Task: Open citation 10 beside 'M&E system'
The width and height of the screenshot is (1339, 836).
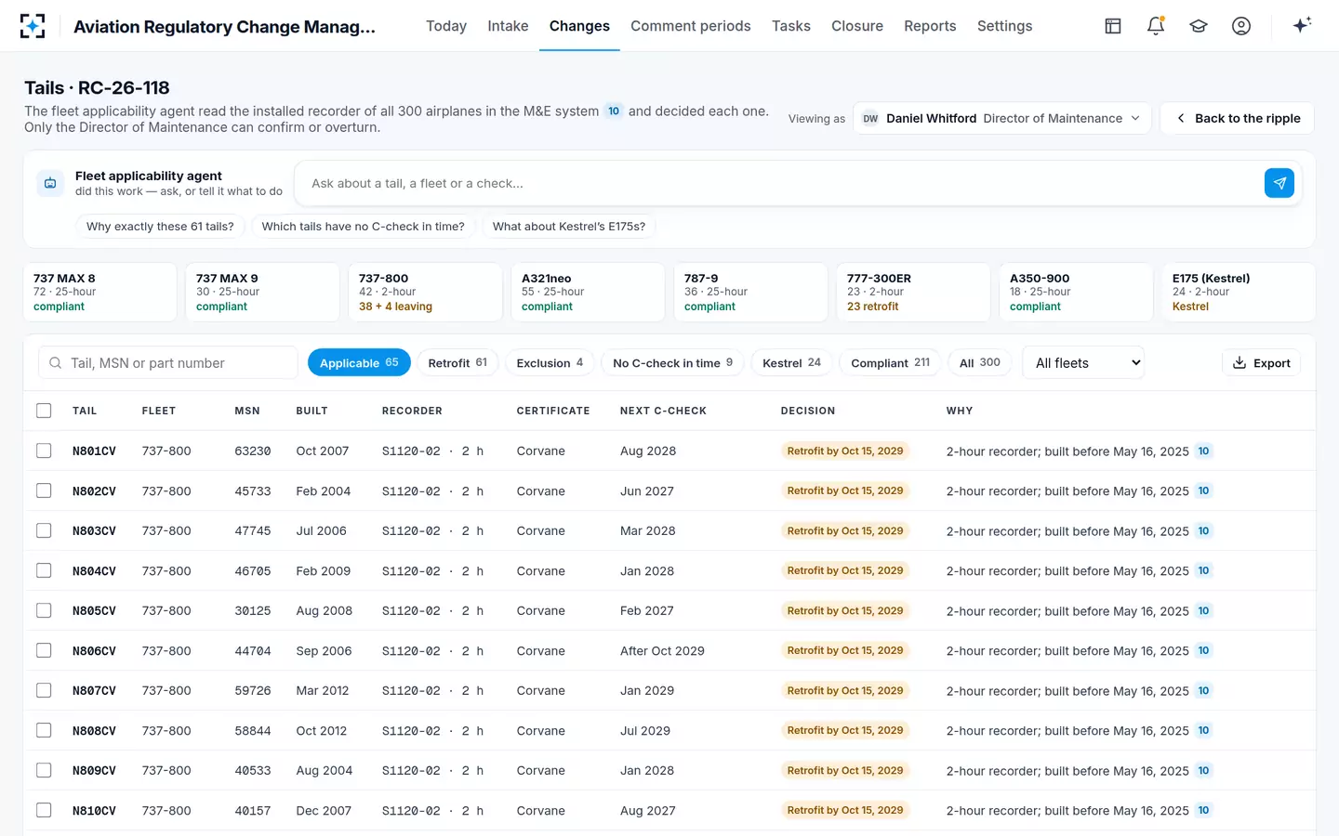Action: (614, 111)
